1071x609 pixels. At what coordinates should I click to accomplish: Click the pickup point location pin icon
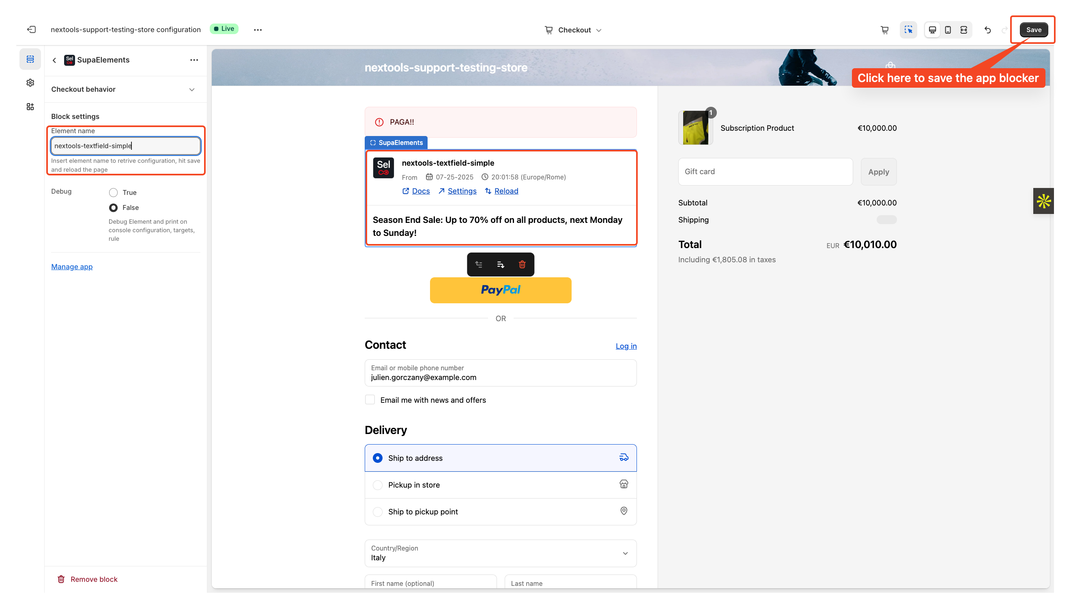pos(624,511)
